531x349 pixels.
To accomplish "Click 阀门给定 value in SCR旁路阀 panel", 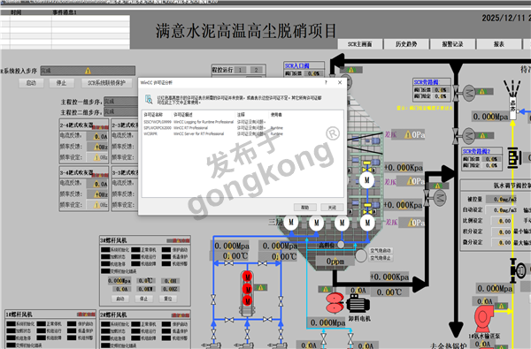I will 441,96.
